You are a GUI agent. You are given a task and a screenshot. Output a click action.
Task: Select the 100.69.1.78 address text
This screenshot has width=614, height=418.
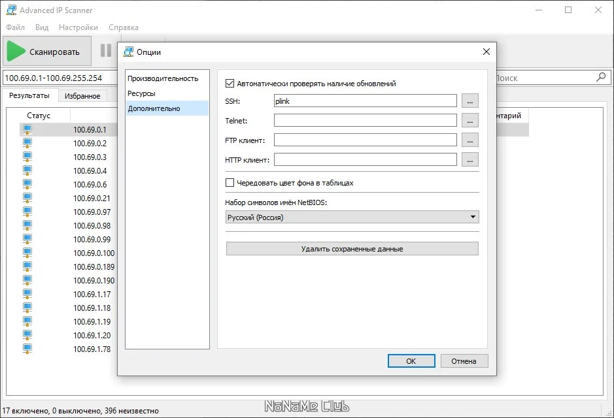[92, 349]
